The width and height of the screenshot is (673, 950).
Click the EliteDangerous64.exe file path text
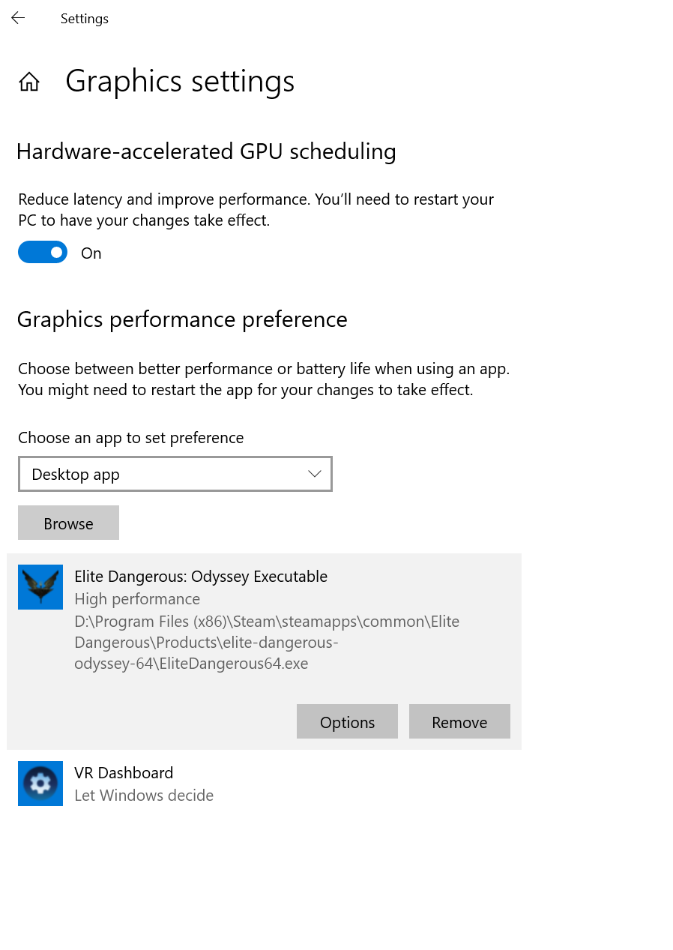pos(267,643)
